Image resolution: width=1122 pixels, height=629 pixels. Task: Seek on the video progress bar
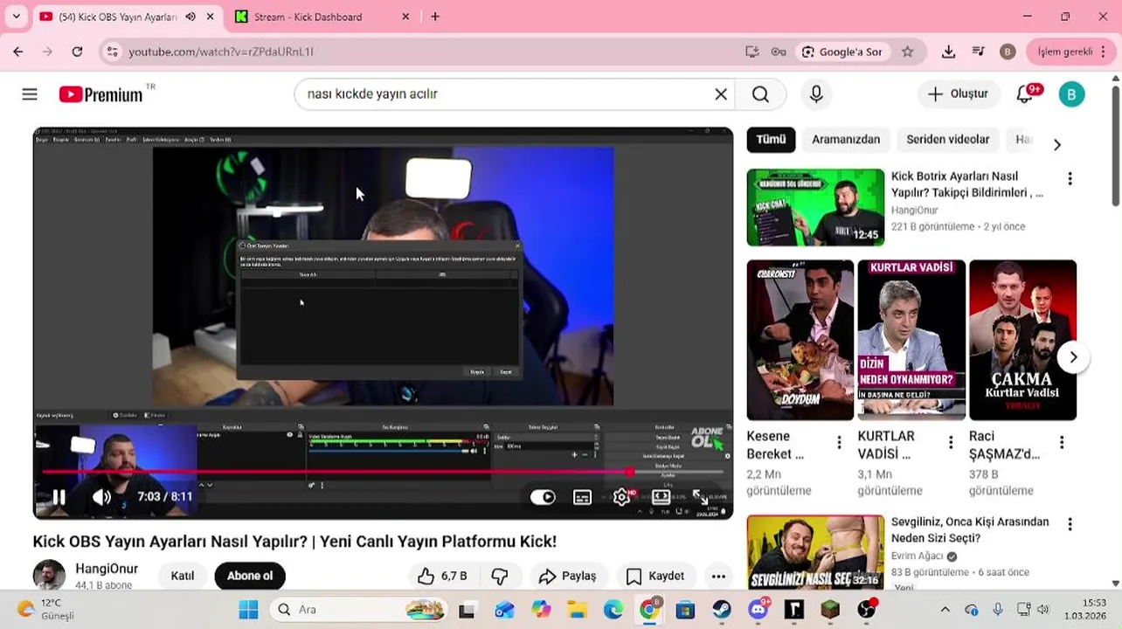tap(383, 472)
